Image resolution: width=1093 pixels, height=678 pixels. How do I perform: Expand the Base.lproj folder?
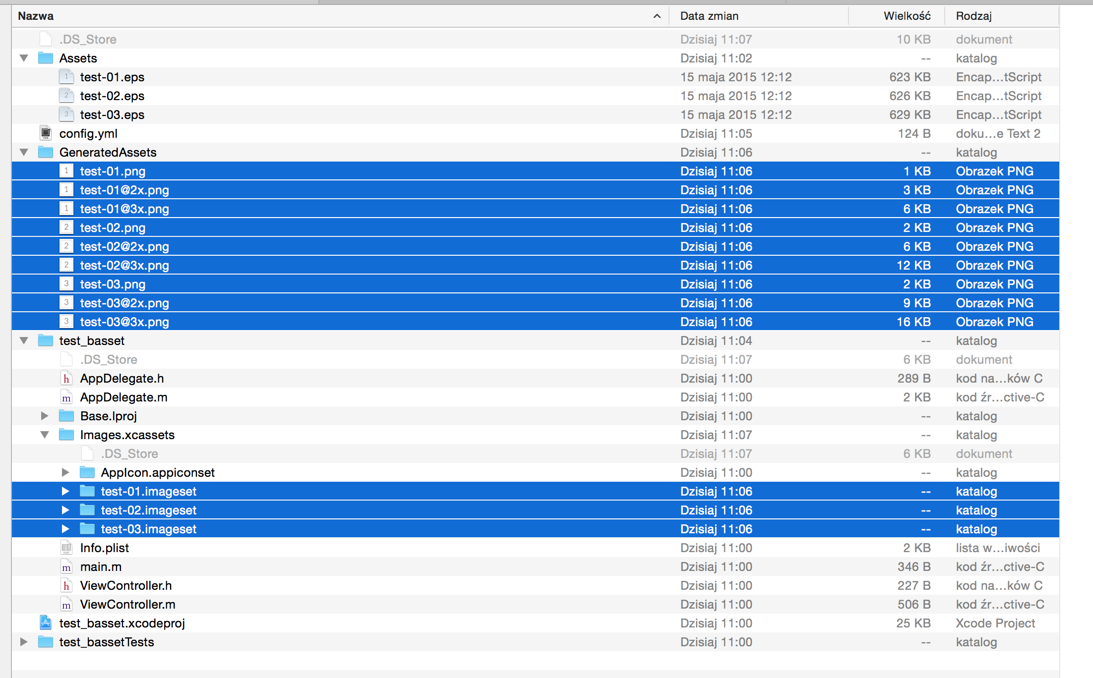click(45, 416)
